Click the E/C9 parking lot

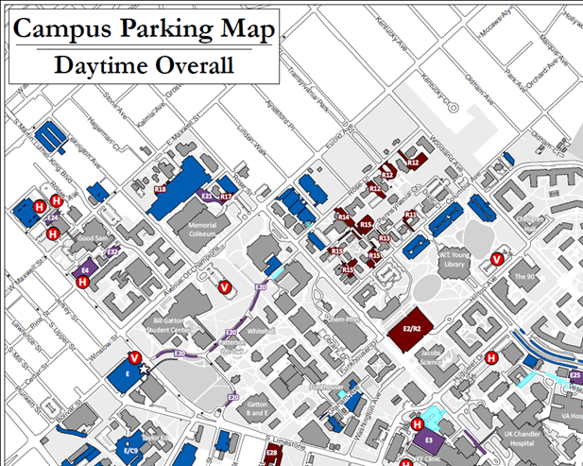[x=130, y=448]
